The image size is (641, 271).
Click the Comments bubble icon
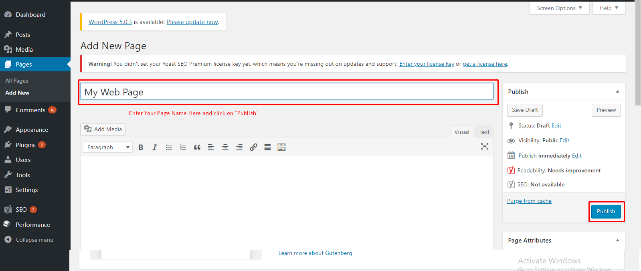click(8, 109)
